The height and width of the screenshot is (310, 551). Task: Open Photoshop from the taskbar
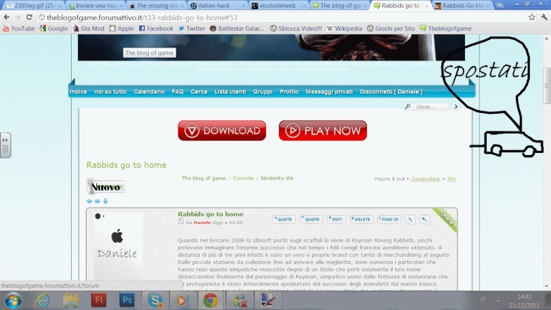point(127,300)
